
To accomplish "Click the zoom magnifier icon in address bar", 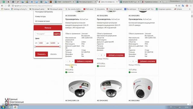I will point(176,6).
